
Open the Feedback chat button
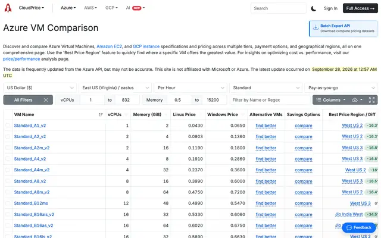359,227
